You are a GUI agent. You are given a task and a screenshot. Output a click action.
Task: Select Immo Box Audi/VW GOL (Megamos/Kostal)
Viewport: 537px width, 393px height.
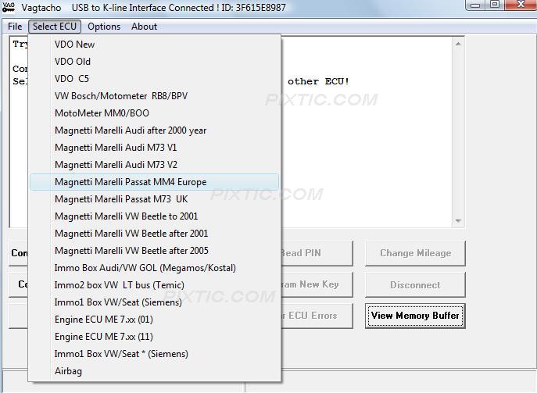pos(145,268)
